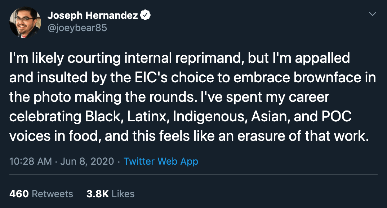The height and width of the screenshot is (208, 387).
Task: Click the word Latinx in the tweet
Action: [x=147, y=117]
